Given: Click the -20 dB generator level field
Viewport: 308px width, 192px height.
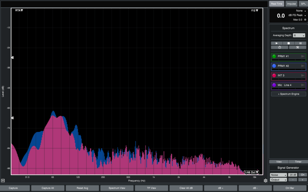Looking at the screenshot, I should 293,175.
